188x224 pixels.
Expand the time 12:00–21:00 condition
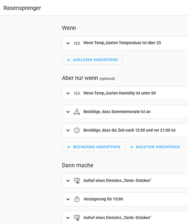click(x=68, y=130)
